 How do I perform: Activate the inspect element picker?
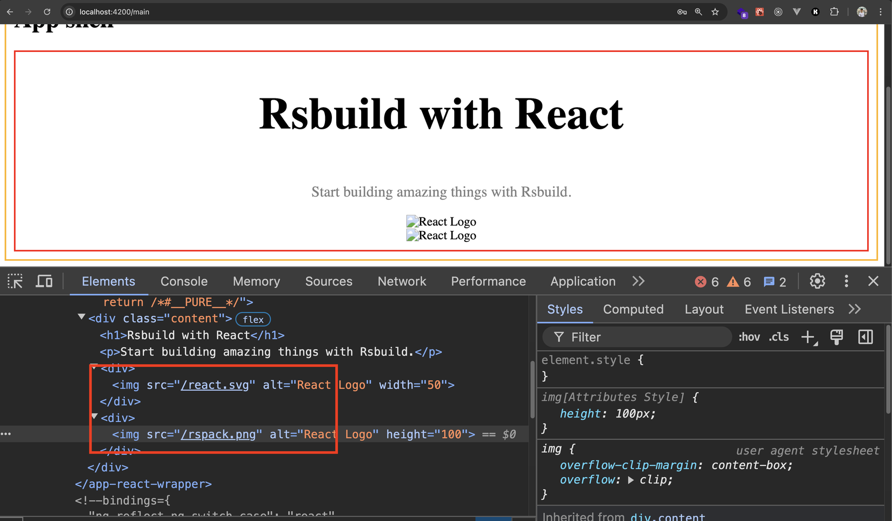point(15,281)
